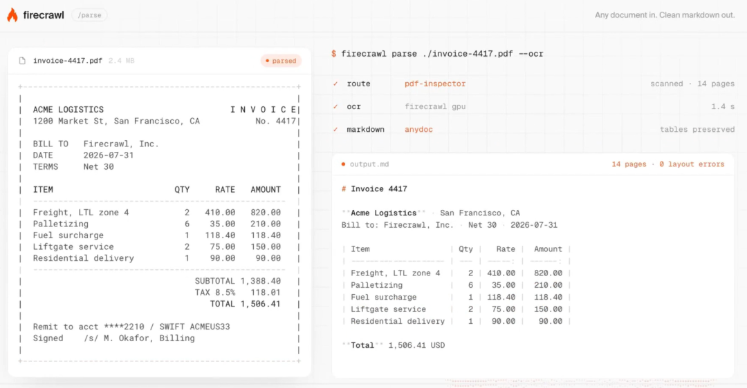The height and width of the screenshot is (388, 747).
Task: Click the DATE 2026-07-31 line
Action: point(84,155)
